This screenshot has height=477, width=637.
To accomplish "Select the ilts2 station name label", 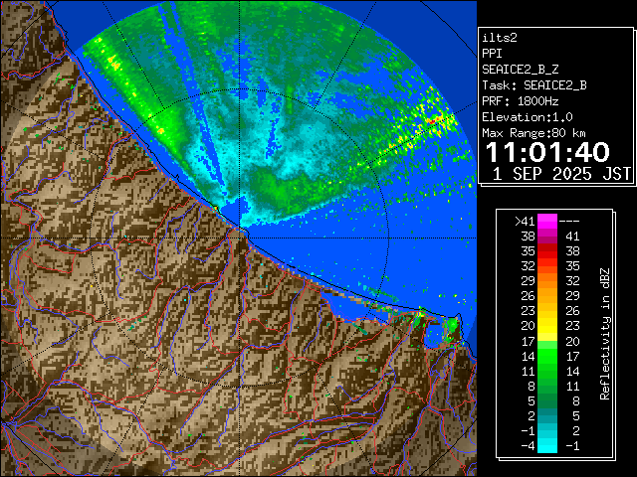I will (501, 37).
